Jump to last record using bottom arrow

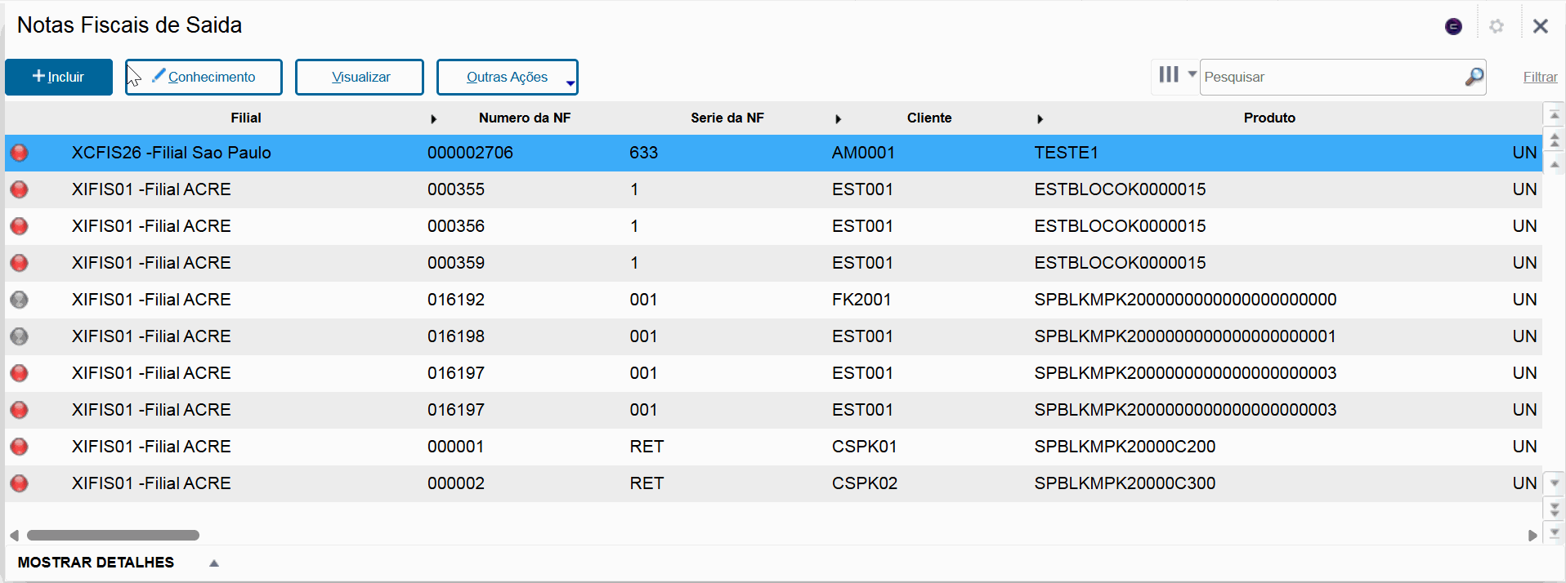coord(1555,533)
